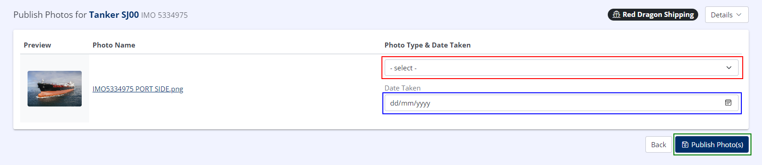Click the Red Dragon Shipping company name
The width and height of the screenshot is (762, 165).
click(x=658, y=15)
